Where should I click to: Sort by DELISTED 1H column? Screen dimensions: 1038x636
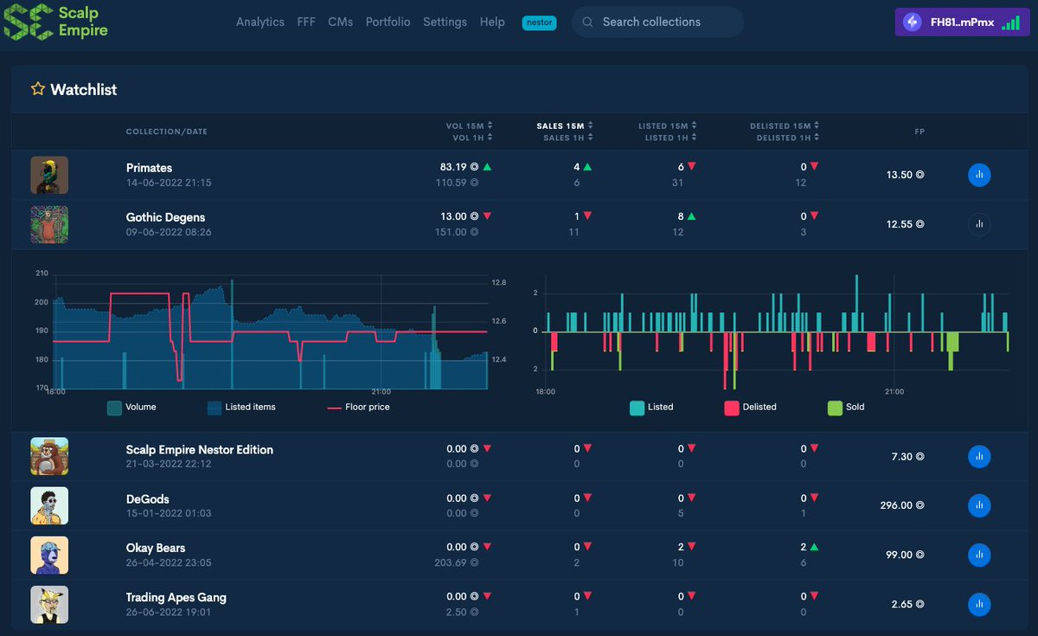point(788,138)
